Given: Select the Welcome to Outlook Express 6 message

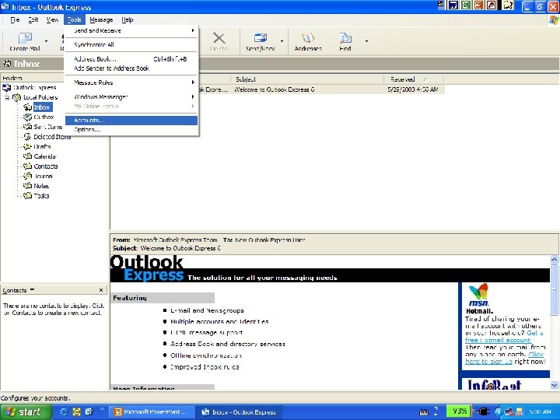Looking at the screenshot, I should (x=277, y=89).
